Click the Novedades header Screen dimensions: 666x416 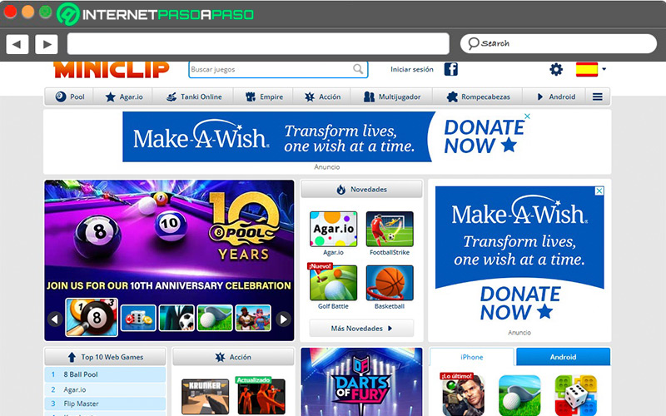[x=361, y=190]
